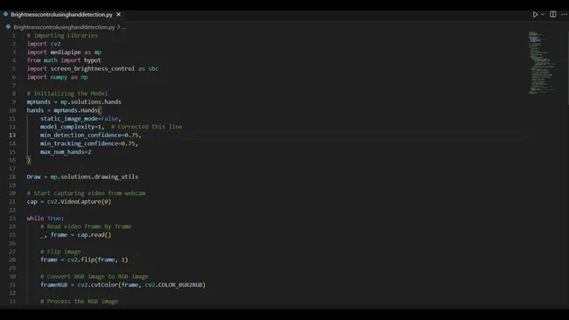Click 'import numpy as np' on line 6
This screenshot has height=320, width=569.
tap(57, 77)
